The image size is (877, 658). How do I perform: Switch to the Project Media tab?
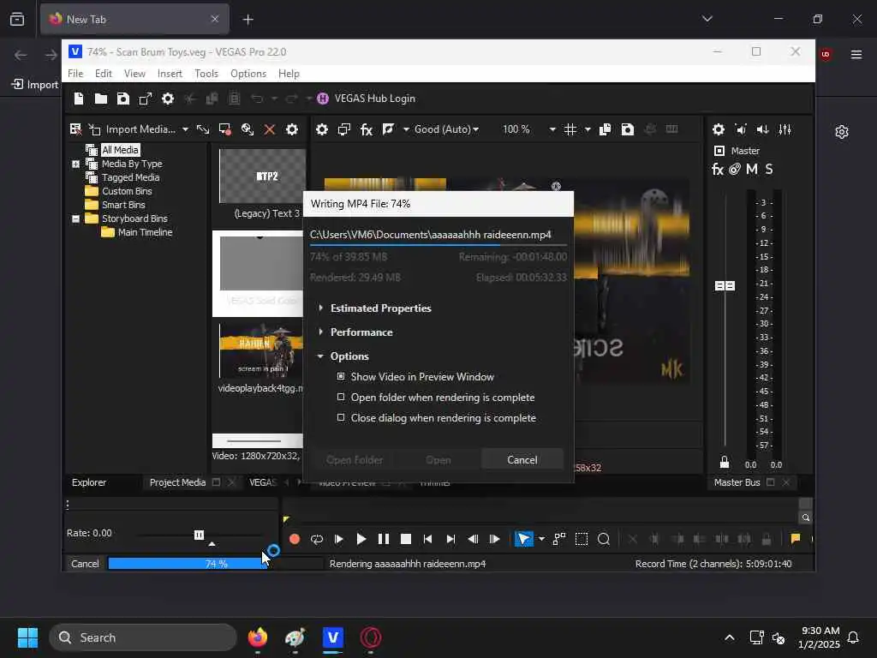178,482
